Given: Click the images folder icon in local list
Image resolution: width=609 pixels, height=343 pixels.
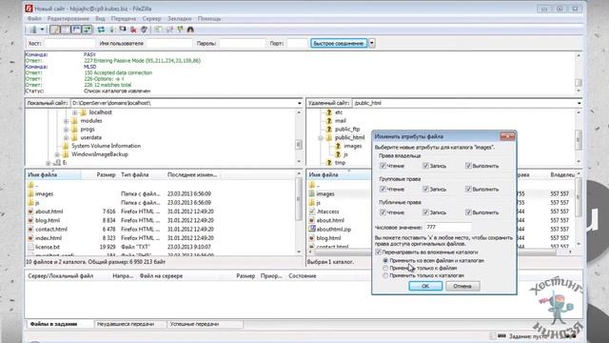Looking at the screenshot, I should (x=30, y=193).
